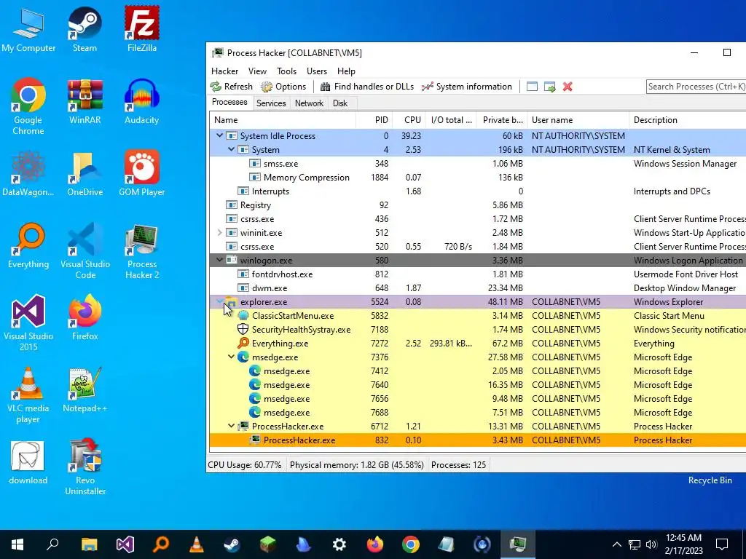This screenshot has width=746, height=559.
Task: Select the Notepad++ desktop icon
Action: click(85, 389)
